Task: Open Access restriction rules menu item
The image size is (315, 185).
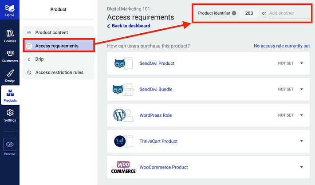Action: pyautogui.click(x=58, y=72)
